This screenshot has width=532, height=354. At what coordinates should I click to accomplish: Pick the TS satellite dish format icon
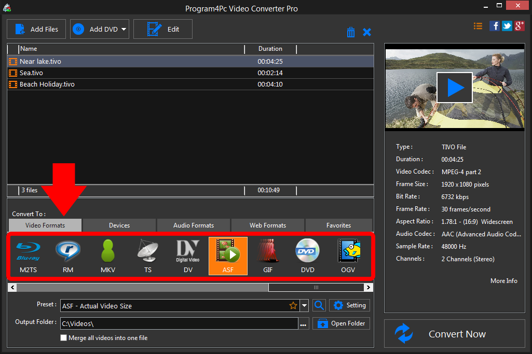coord(147,256)
